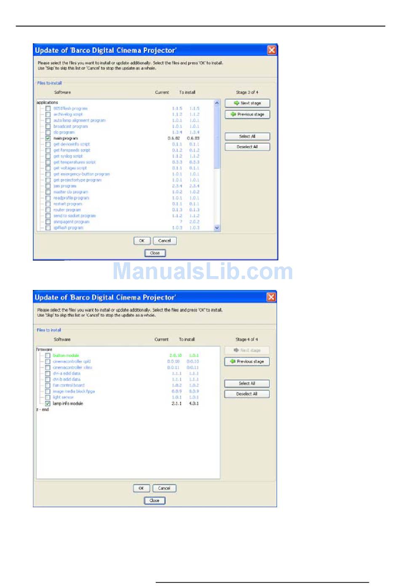Viewport: 400px width, 588px height.
Task: Select the dvi-b edid data checkbox
Action: click(48, 379)
